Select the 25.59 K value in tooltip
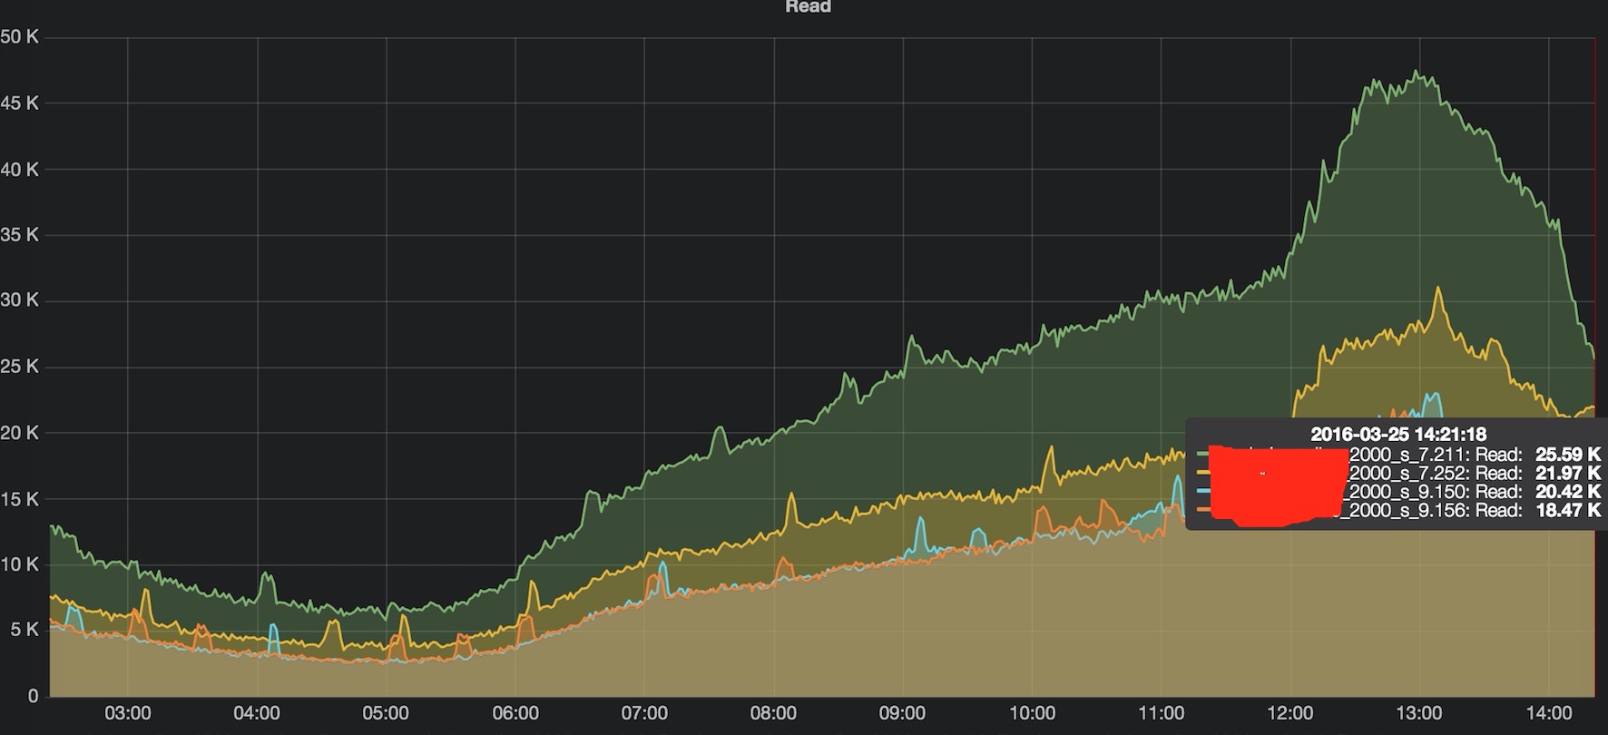Viewport: 1608px width, 735px height. (1567, 454)
